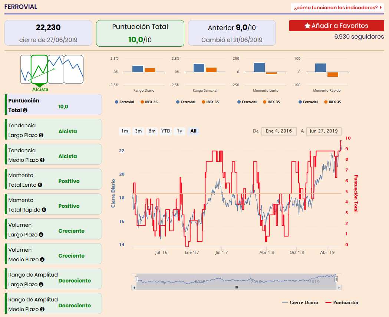Click the star icon in Añadir a Favoritos
Image resolution: width=389 pixels, height=317 pixels.
[x=307, y=26]
